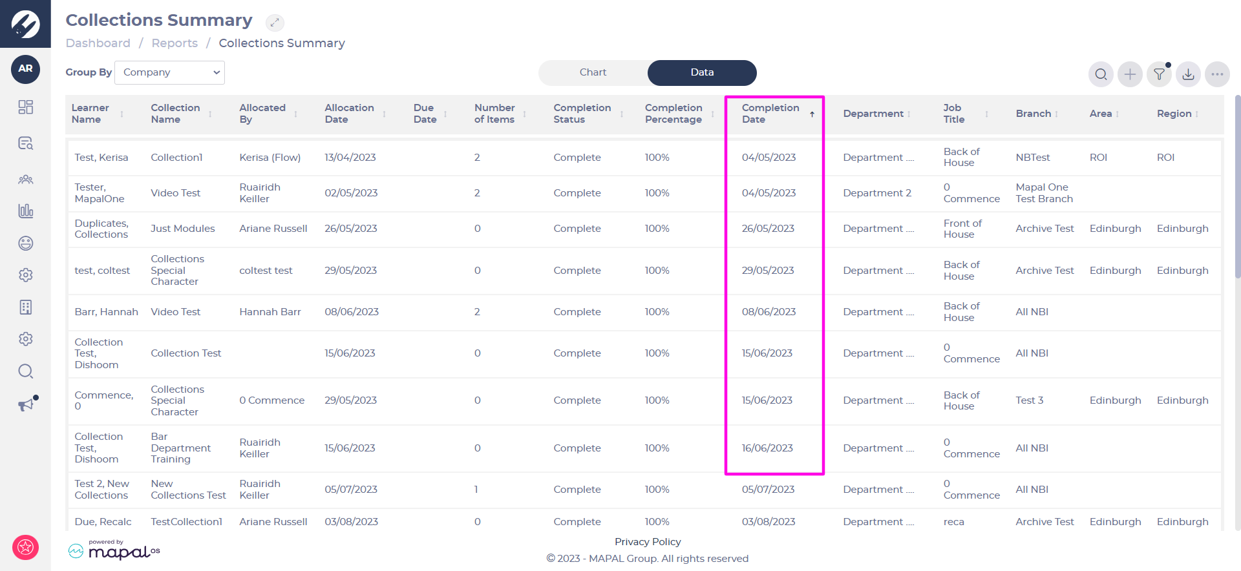The height and width of the screenshot is (571, 1241).
Task: Click the MAPAL logo in sidebar
Action: pyautogui.click(x=25, y=24)
